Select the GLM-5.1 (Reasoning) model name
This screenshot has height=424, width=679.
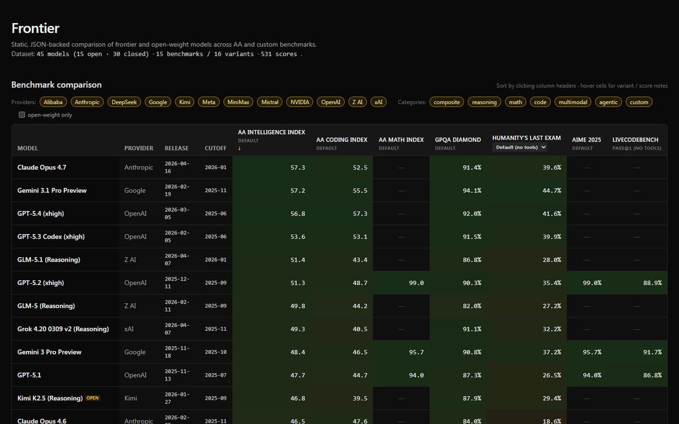tap(49, 259)
